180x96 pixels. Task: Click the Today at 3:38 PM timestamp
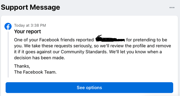[x=30, y=25]
